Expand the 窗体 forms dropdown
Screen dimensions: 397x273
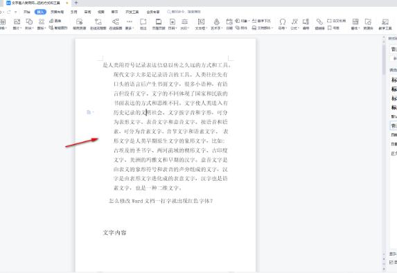pyautogui.click(x=355, y=24)
